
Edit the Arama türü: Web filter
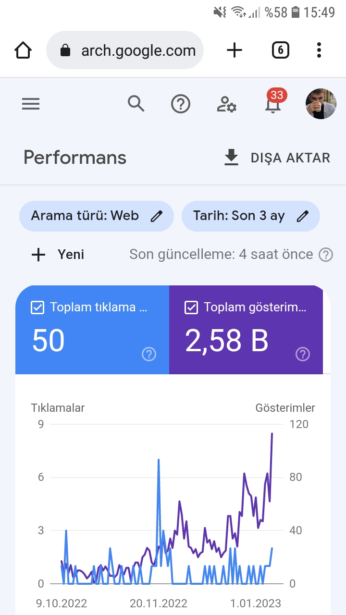(x=96, y=216)
